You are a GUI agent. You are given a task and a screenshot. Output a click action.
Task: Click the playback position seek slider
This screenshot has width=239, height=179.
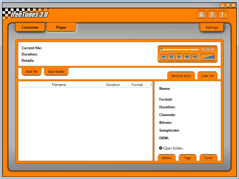(179, 50)
